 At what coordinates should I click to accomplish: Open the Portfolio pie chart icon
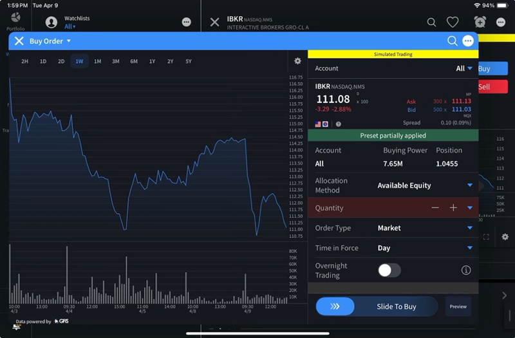(x=15, y=17)
